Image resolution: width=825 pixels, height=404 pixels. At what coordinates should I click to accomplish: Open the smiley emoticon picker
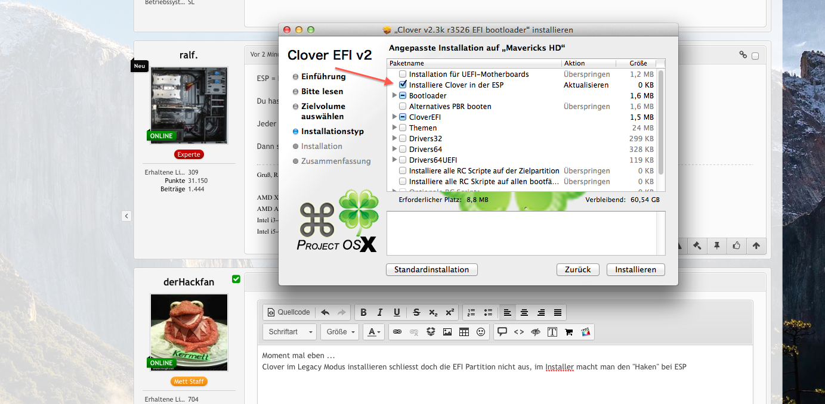481,332
